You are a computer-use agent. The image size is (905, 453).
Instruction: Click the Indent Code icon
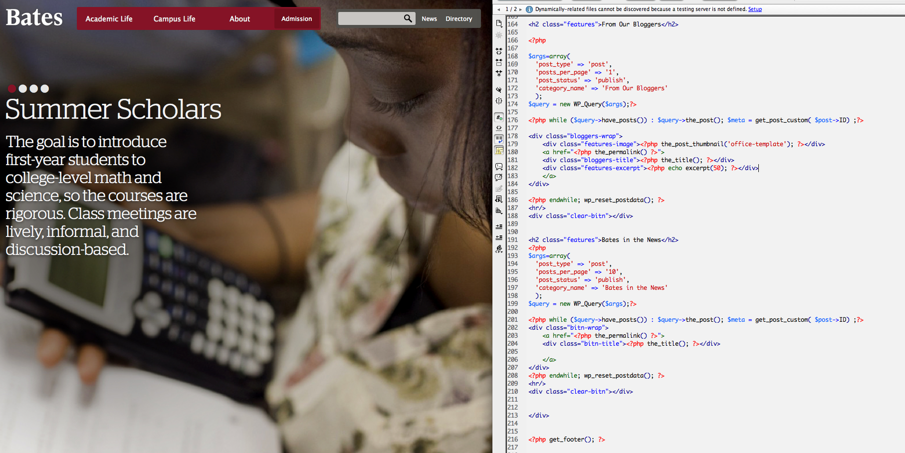499,226
